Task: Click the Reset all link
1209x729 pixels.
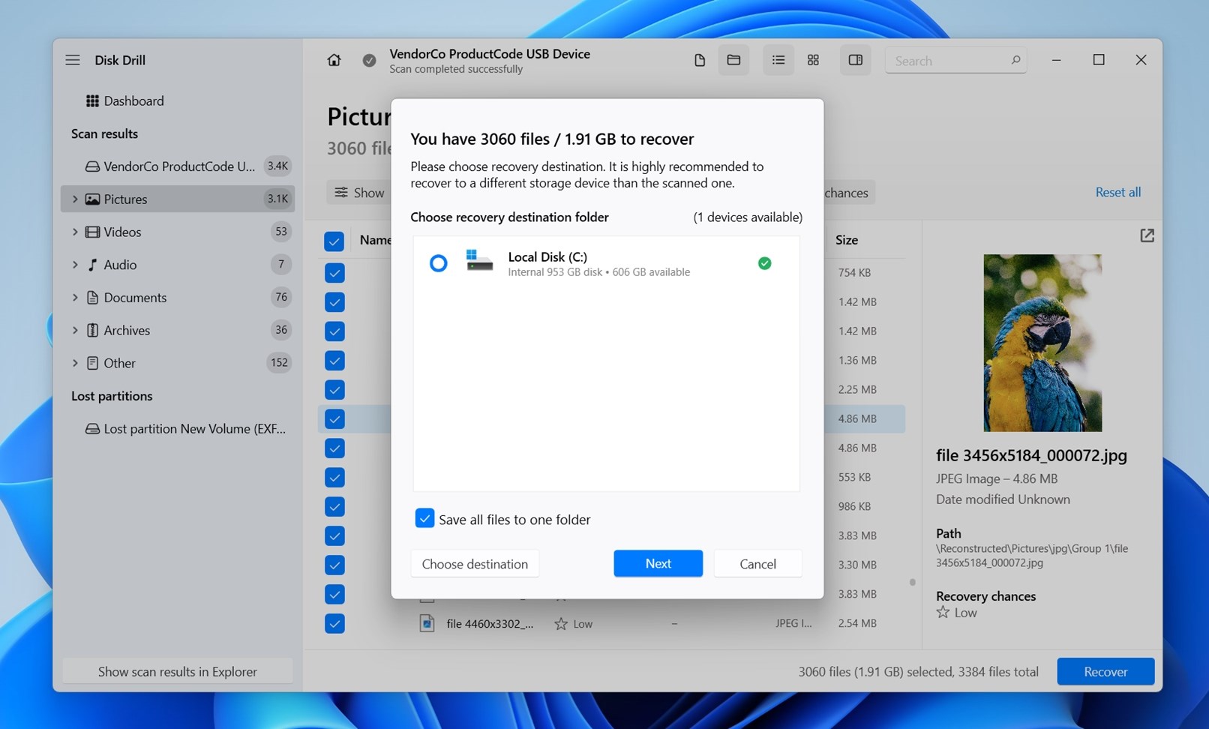Action: [x=1117, y=192]
